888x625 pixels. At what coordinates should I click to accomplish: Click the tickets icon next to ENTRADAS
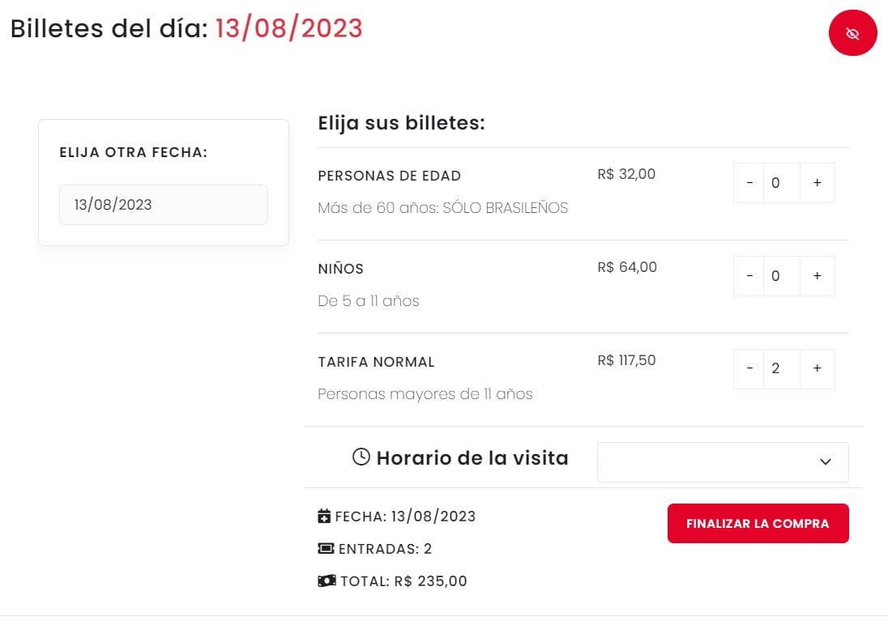point(323,548)
